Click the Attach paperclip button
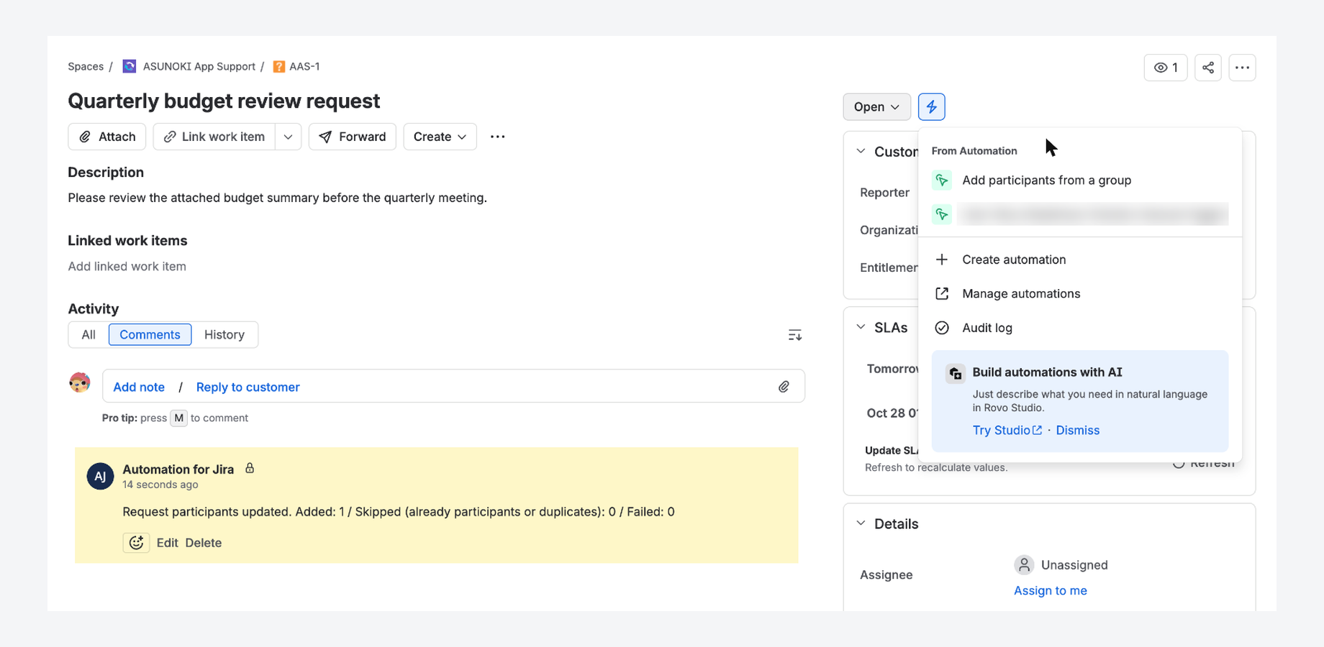The width and height of the screenshot is (1324, 647). [x=107, y=137]
